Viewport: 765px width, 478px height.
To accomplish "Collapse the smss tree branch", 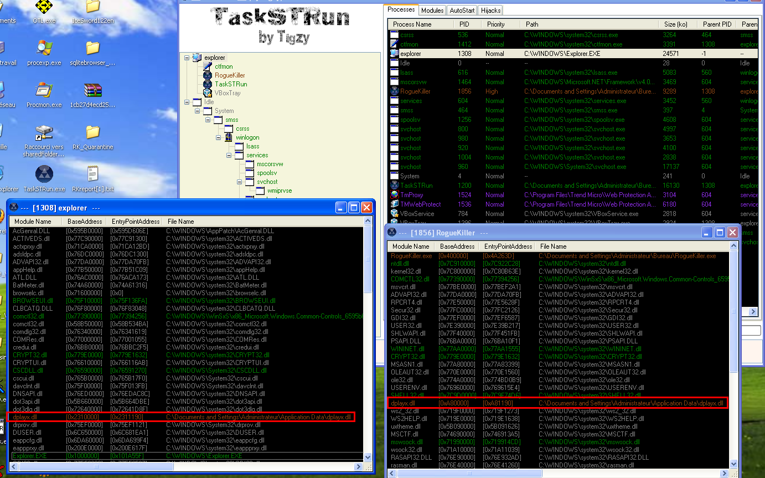I will coord(208,120).
